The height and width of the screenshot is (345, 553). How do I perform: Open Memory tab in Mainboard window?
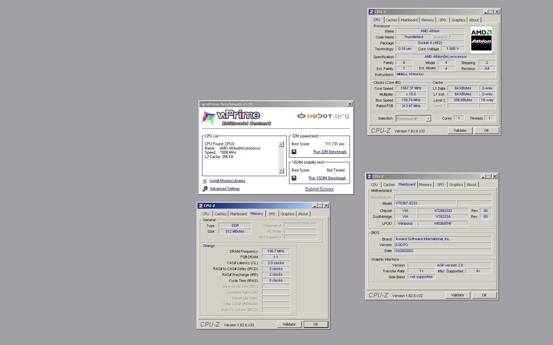[425, 185]
